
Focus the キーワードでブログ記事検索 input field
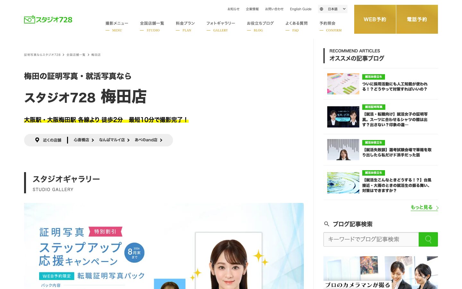pos(371,239)
